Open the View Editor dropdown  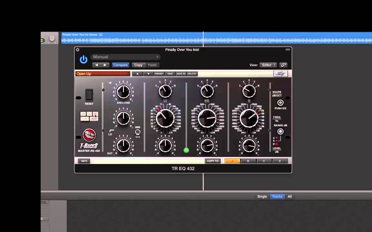[268, 65]
